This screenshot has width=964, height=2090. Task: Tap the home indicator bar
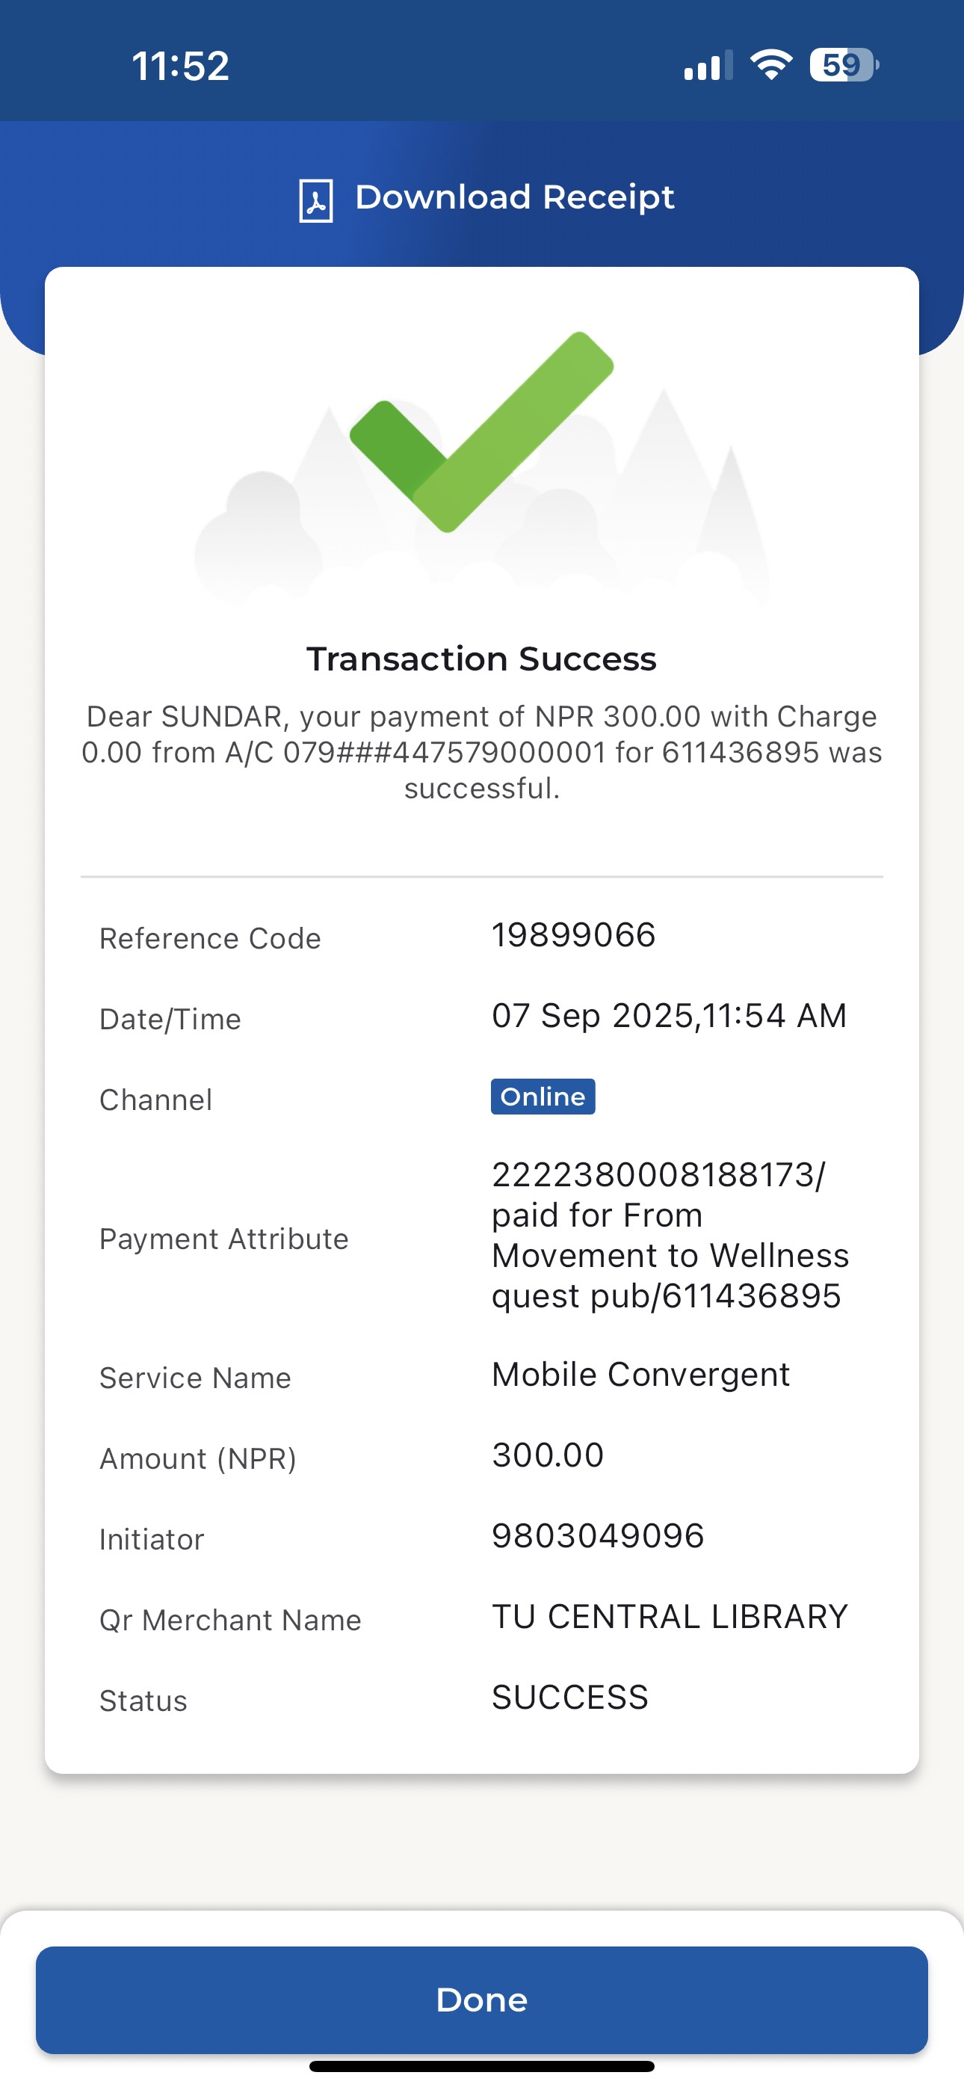481,2065
